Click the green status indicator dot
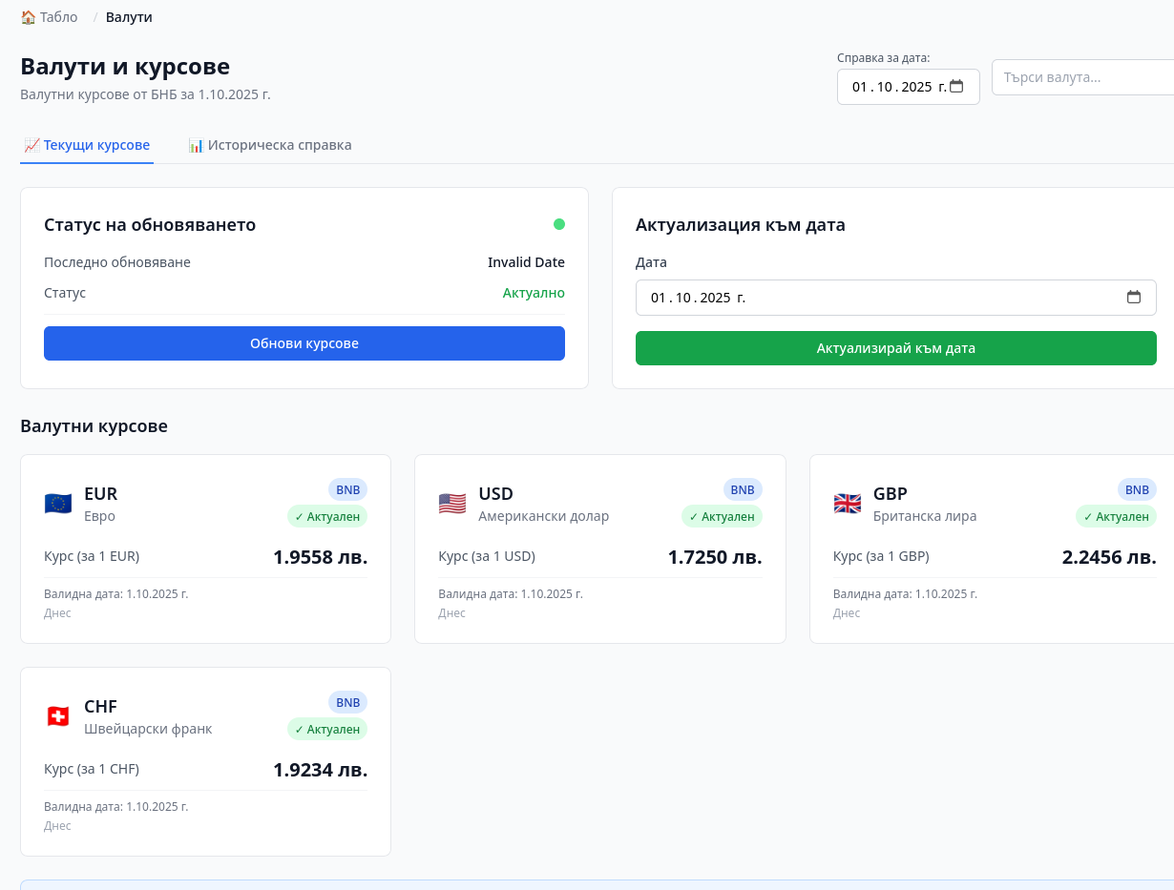Image resolution: width=1174 pixels, height=890 pixels. coord(559,224)
